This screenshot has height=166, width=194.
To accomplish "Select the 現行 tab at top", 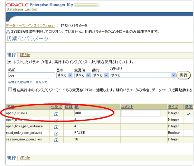I will click(12, 55).
